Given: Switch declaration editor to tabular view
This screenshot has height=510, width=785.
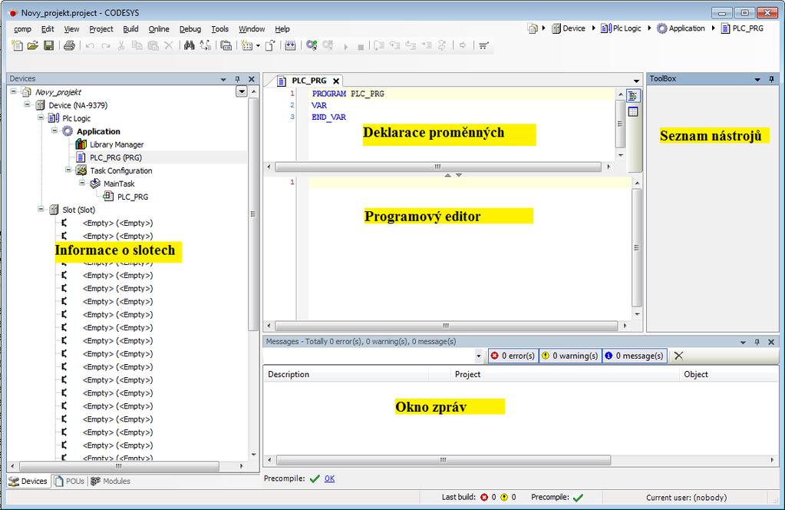Looking at the screenshot, I should (633, 111).
